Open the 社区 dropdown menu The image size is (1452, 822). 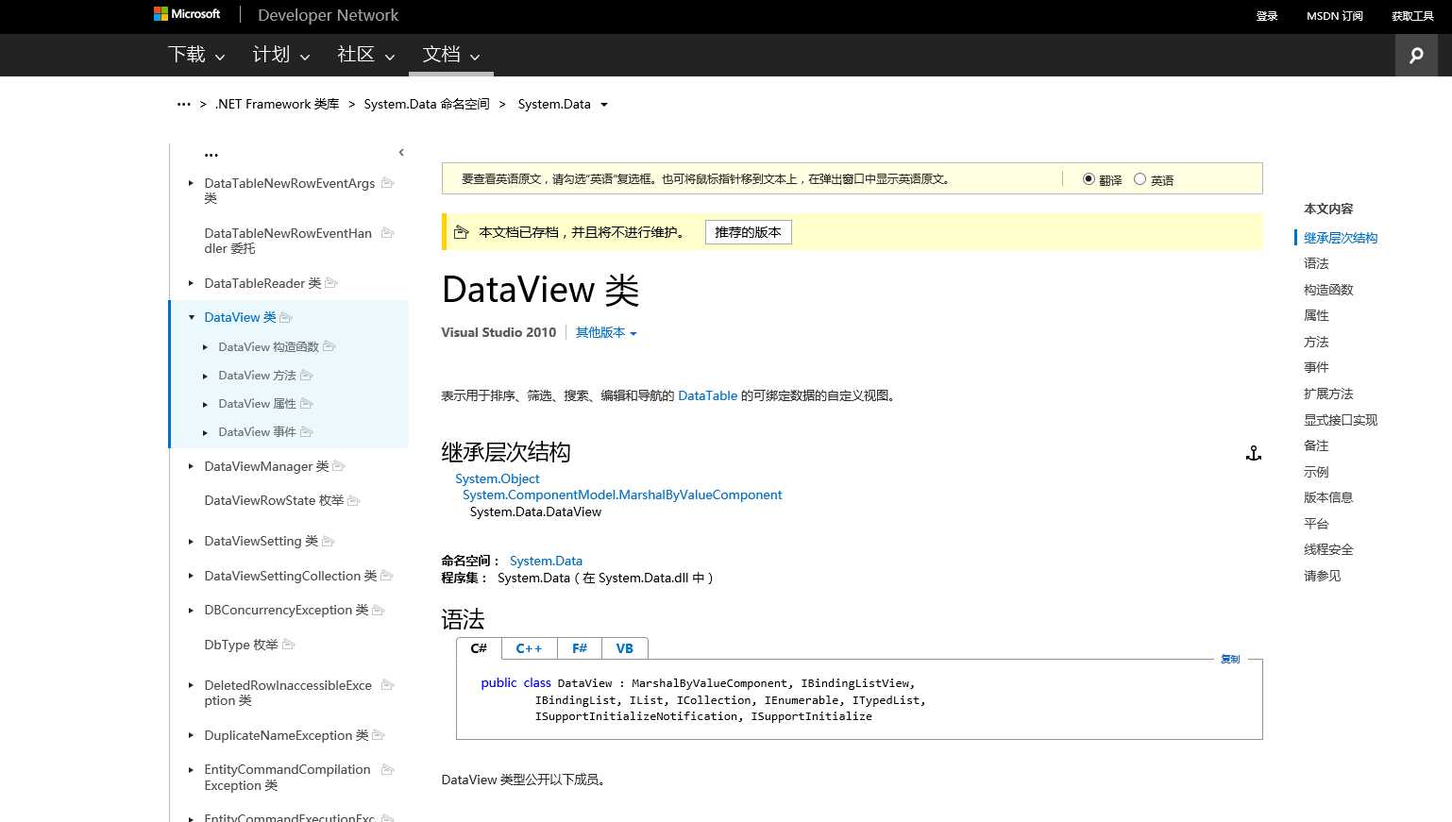click(366, 55)
